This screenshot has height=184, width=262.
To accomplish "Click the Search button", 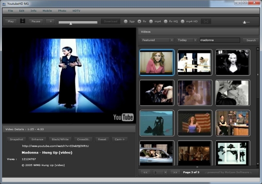I will point(251,40).
